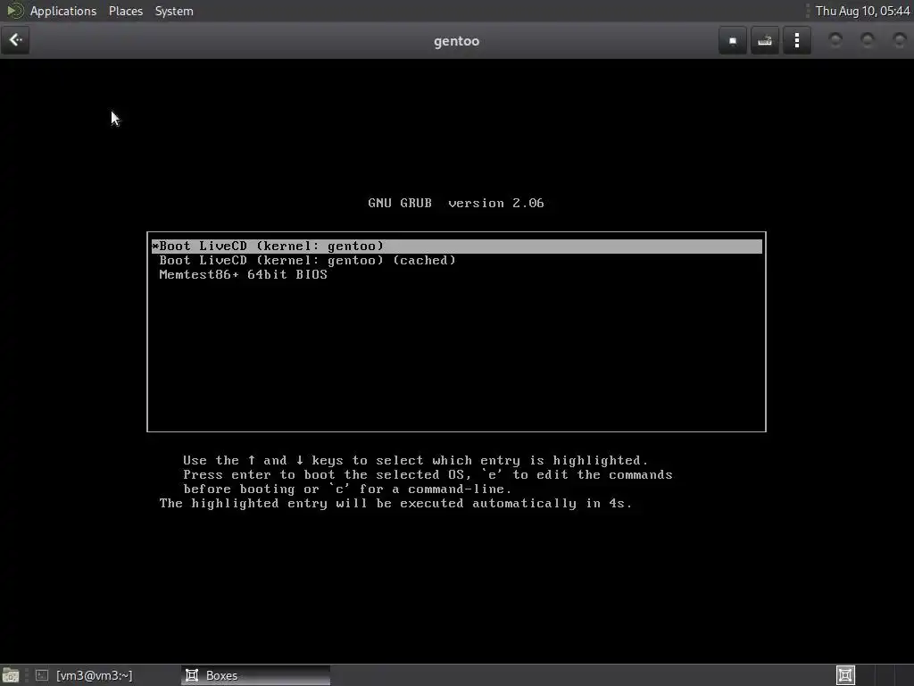Click the automatic boot countdown line
Screen dimensions: 914x686
click(x=395, y=504)
